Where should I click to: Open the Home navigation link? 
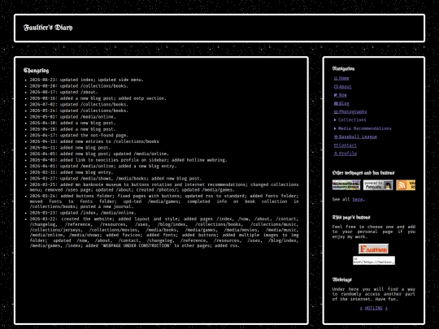point(341,78)
